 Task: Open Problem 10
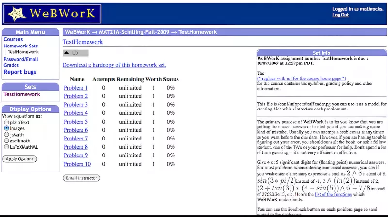pos(77,164)
